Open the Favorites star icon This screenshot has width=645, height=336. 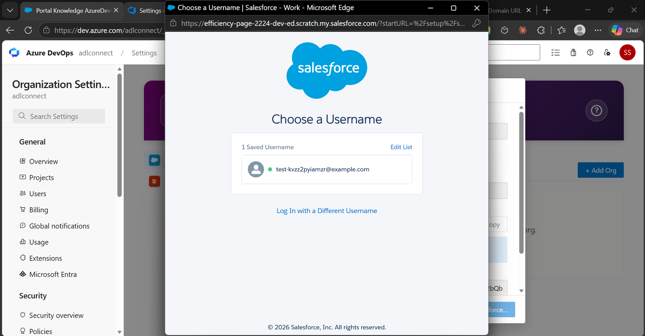coord(562,30)
